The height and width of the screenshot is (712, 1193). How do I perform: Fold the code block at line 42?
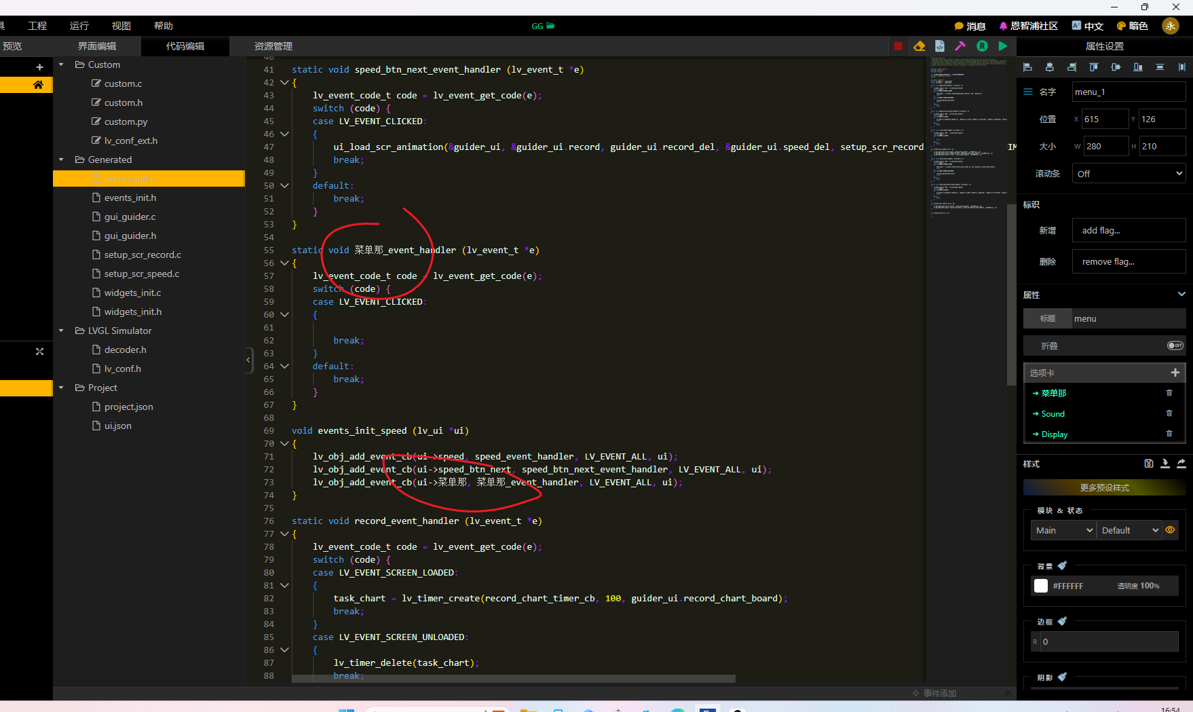[x=284, y=82]
